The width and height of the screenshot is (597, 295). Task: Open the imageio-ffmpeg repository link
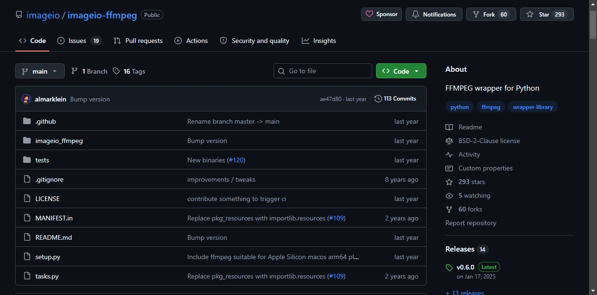coord(102,15)
